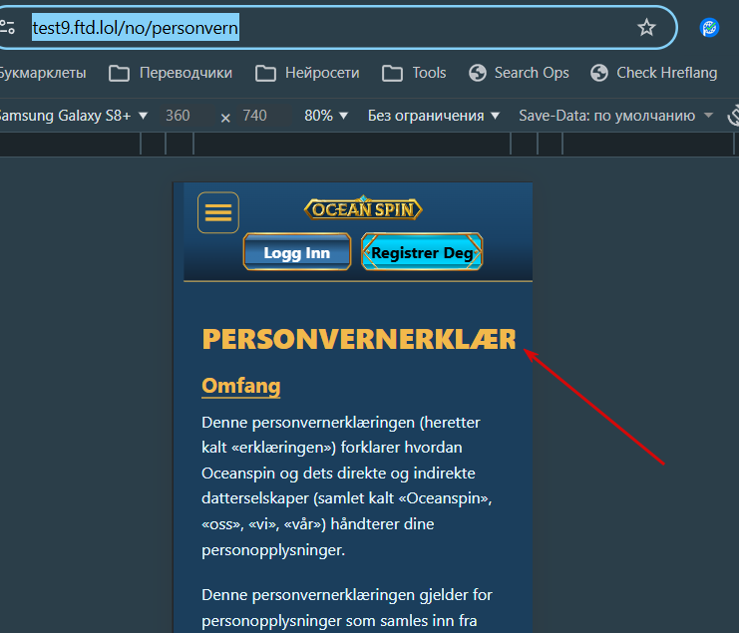Click the paragraph starting 'Denne personvernerklæringen (heretter'
This screenshot has height=633, width=739.
(347, 486)
